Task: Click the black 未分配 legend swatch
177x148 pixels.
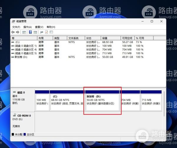Action: pyautogui.click(x=13, y=134)
